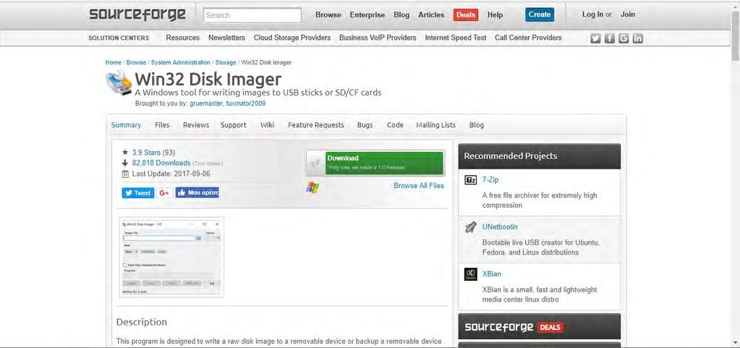Go to System Administration breadcrumb
The width and height of the screenshot is (740, 348).
point(181,62)
